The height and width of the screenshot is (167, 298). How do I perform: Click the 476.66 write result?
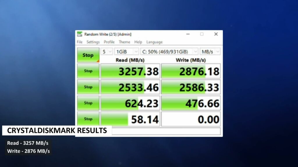pyautogui.click(x=191, y=103)
